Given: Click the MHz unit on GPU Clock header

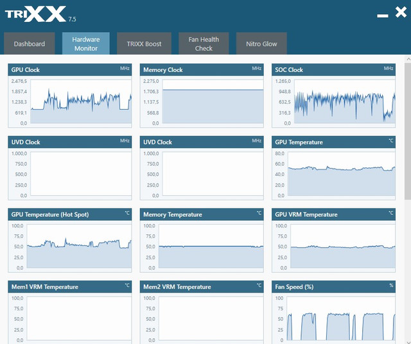Looking at the screenshot, I should (125, 69).
